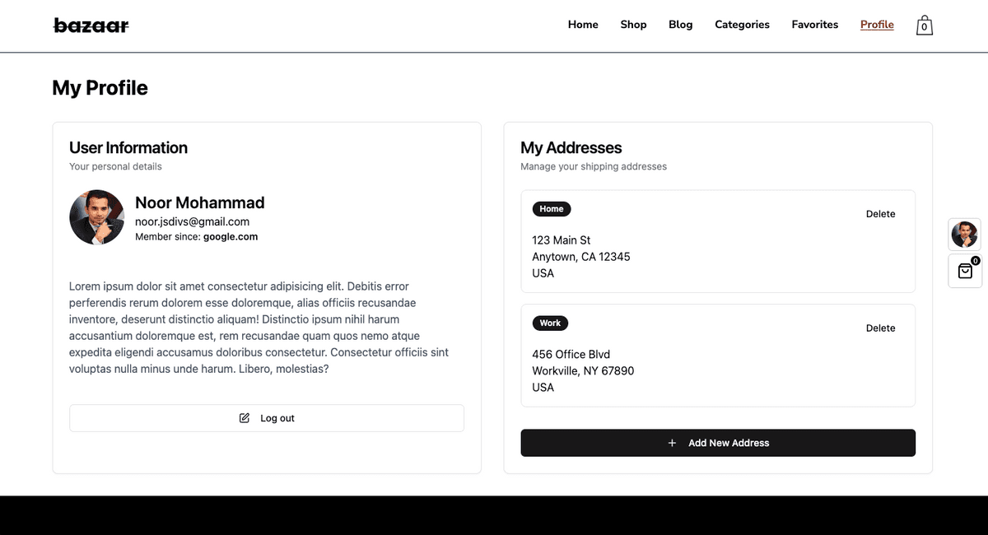Open the floating cart widget on the right edge
988x535 pixels.
click(965, 271)
